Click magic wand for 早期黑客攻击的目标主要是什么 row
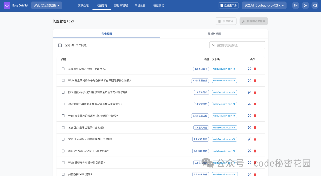Image resolution: width=321 pixels, height=176 pixels. coord(249,69)
